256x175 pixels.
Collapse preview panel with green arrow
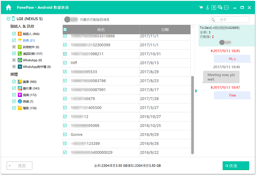[196, 91]
